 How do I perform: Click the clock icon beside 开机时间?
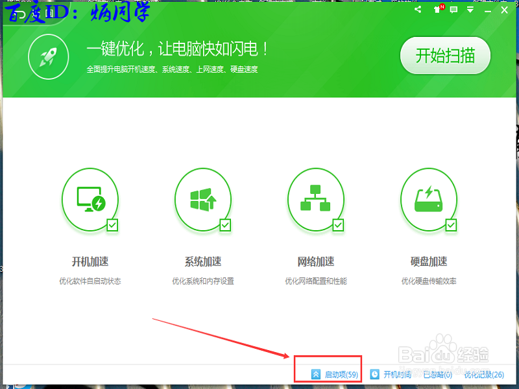(374, 374)
